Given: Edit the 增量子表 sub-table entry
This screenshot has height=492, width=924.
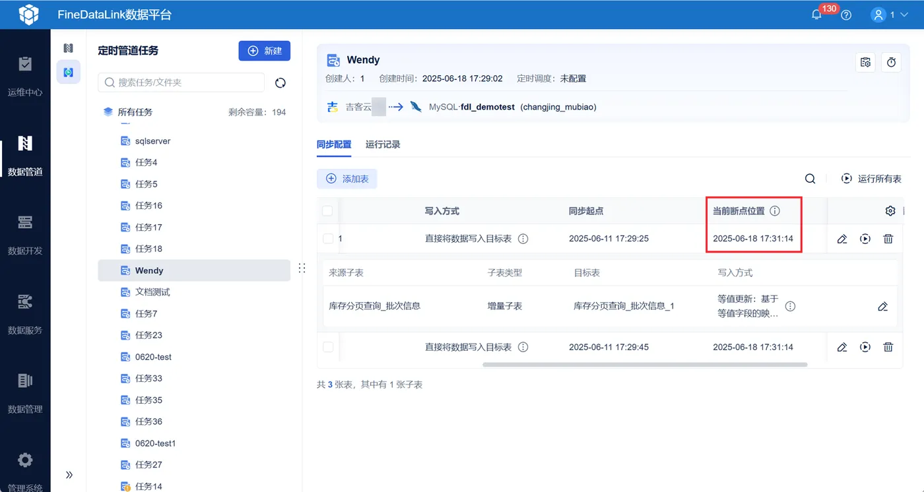Looking at the screenshot, I should pos(882,307).
